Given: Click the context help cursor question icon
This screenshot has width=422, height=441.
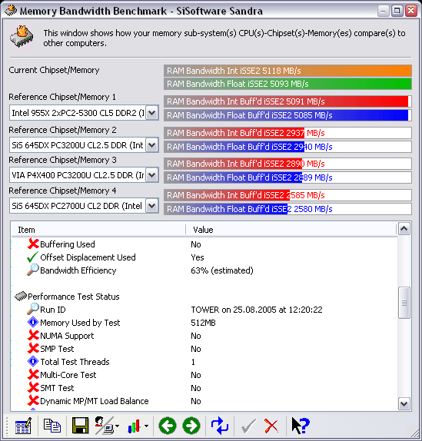Looking at the screenshot, I should tap(301, 426).
